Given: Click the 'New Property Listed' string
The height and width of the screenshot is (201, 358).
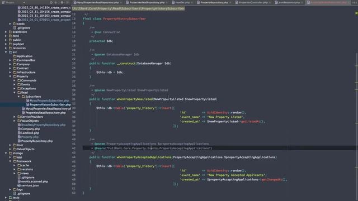Looking at the screenshot, I should (225, 117).
